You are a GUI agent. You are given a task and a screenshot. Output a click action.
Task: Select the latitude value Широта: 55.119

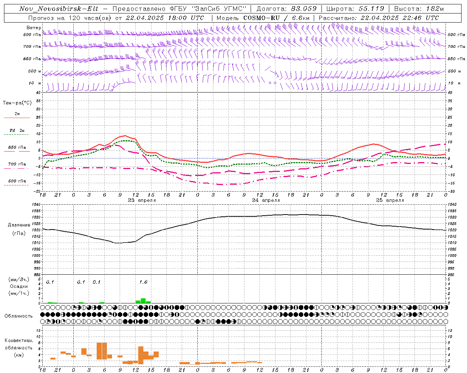click(x=355, y=9)
